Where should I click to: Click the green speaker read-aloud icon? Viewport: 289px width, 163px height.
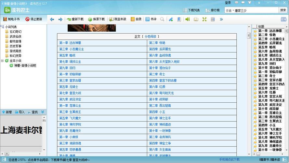[188, 19]
